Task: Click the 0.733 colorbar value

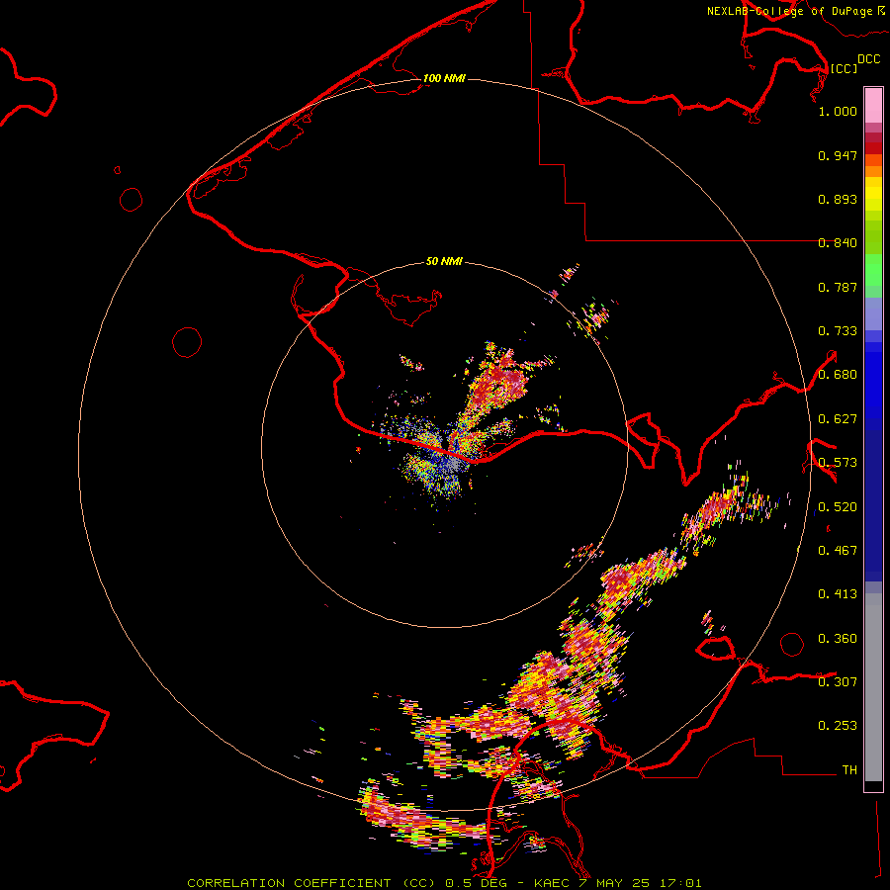Action: pos(838,331)
